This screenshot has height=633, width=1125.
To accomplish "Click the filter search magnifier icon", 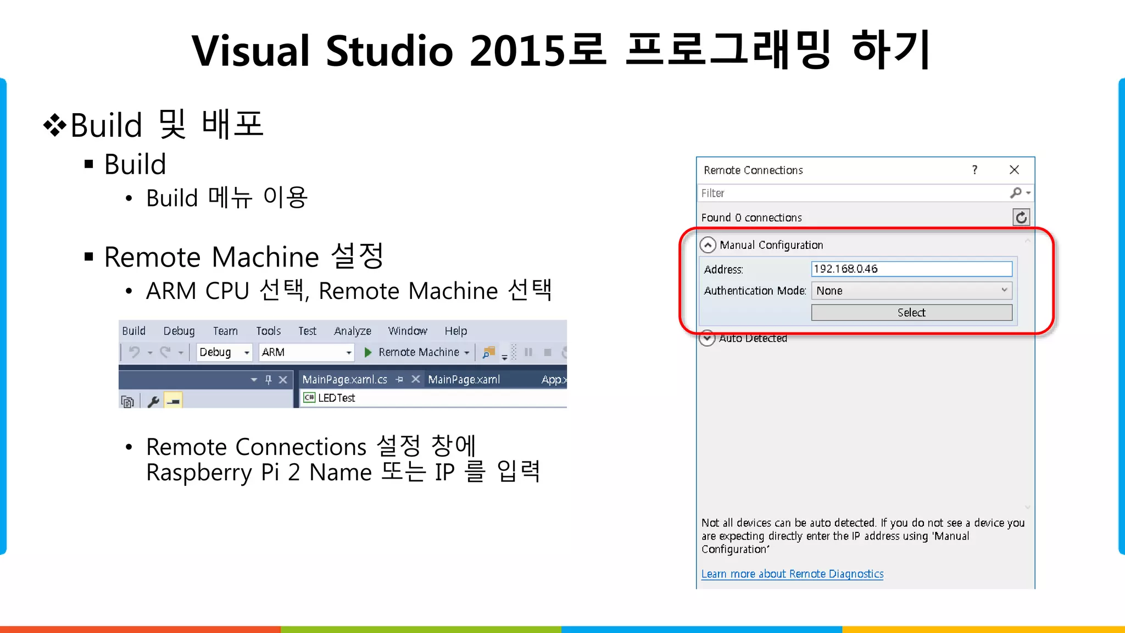I will [1016, 193].
